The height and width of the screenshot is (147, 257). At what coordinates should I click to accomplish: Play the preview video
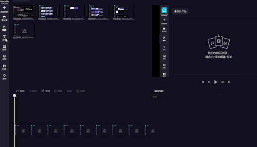point(216,82)
